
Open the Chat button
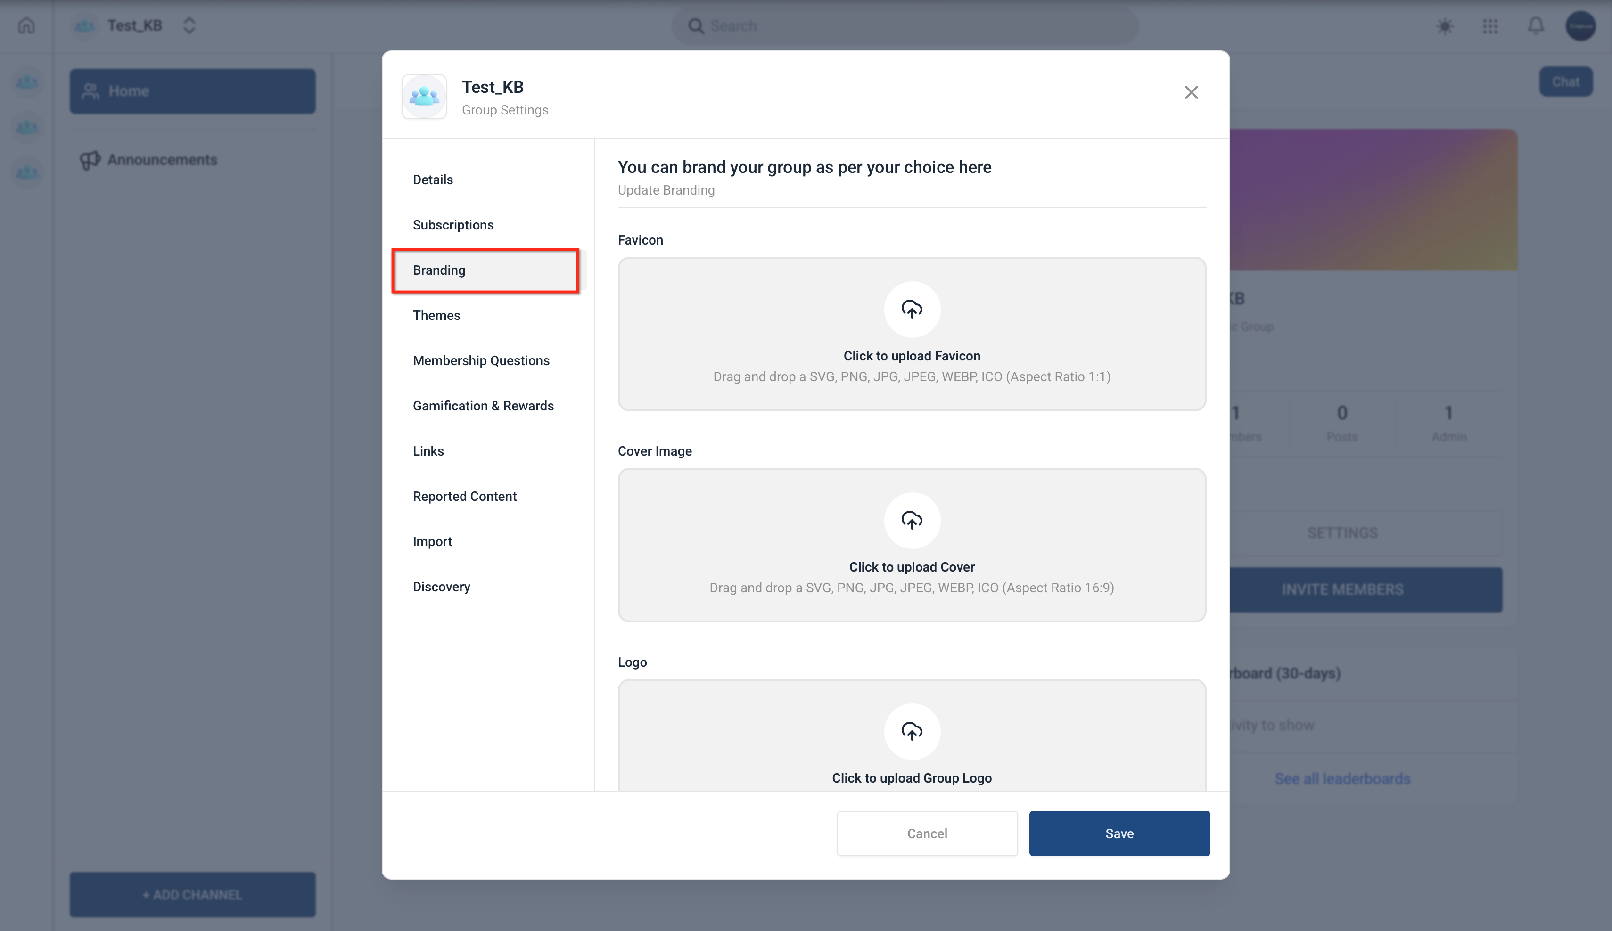pyautogui.click(x=1565, y=82)
